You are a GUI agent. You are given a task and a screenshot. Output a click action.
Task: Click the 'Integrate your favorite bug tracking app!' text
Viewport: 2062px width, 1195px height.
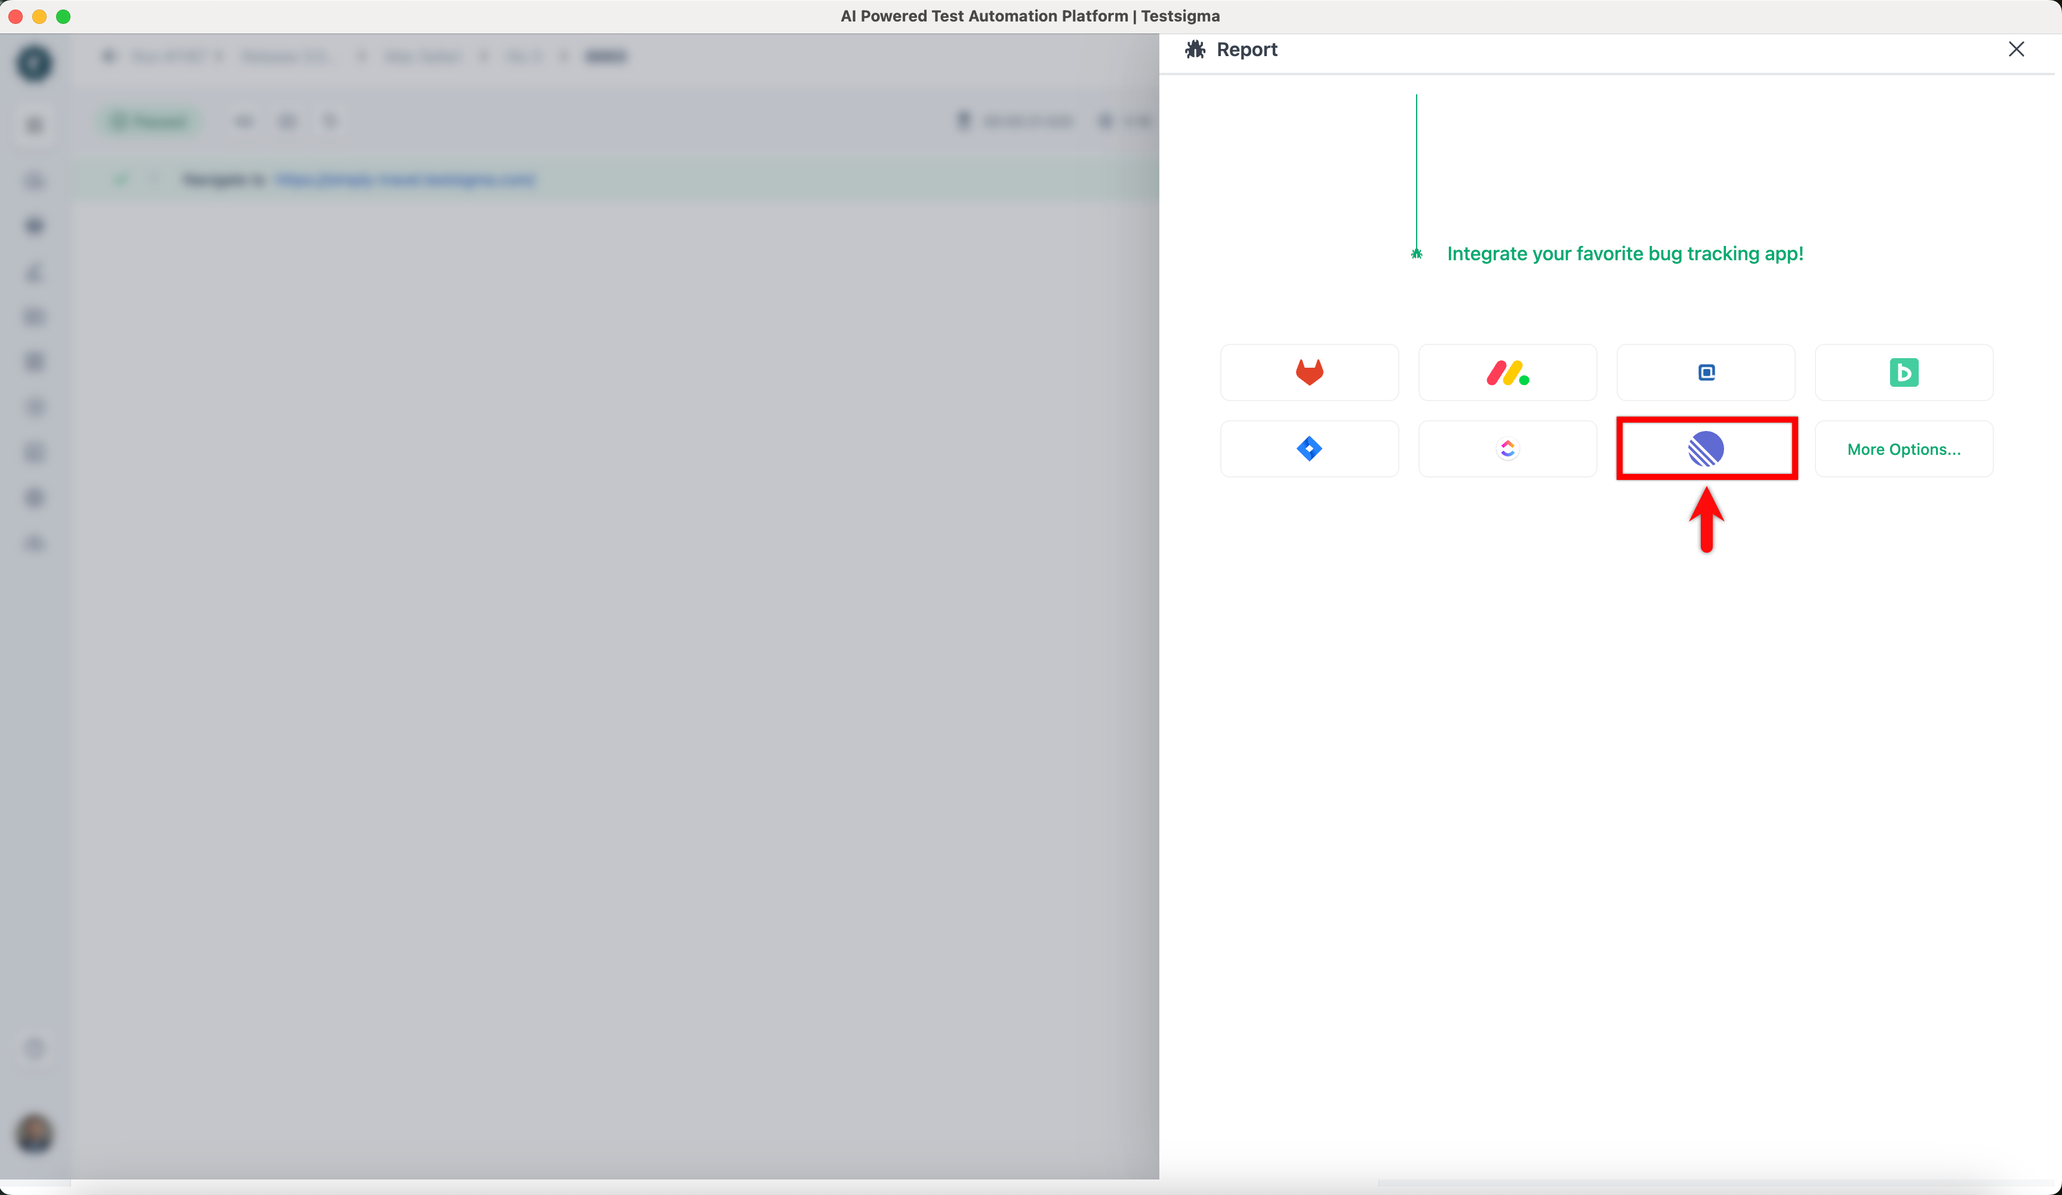click(x=1625, y=254)
